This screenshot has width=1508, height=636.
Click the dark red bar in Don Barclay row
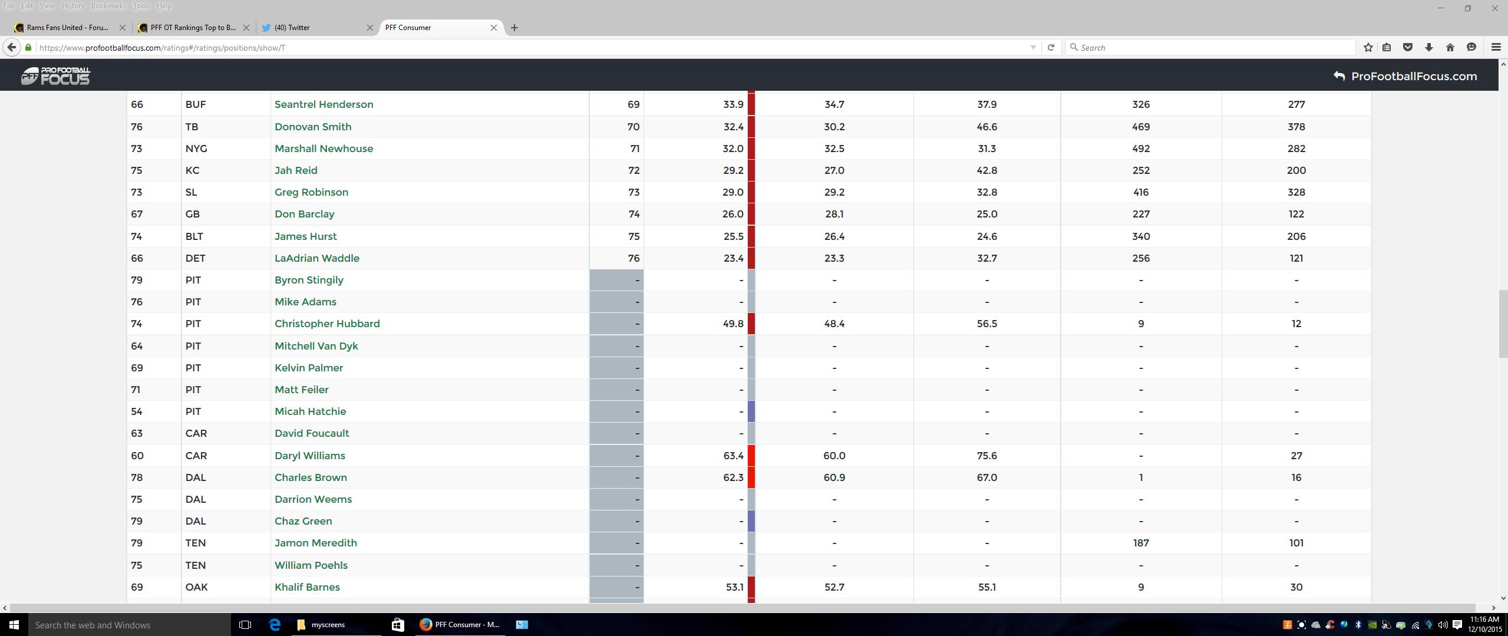click(751, 214)
